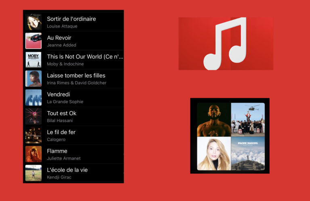Select artist name Juliette Armanet
Viewport: 310px width, 201px height.
point(64,158)
